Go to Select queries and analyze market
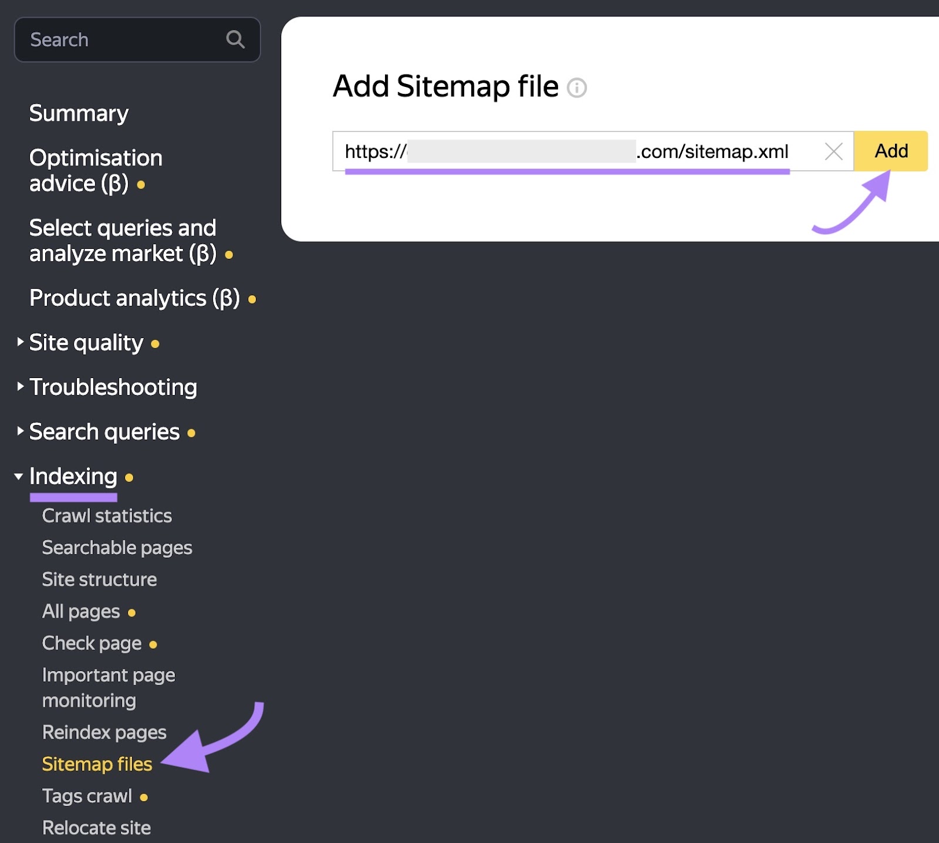This screenshot has width=939, height=843. point(123,241)
